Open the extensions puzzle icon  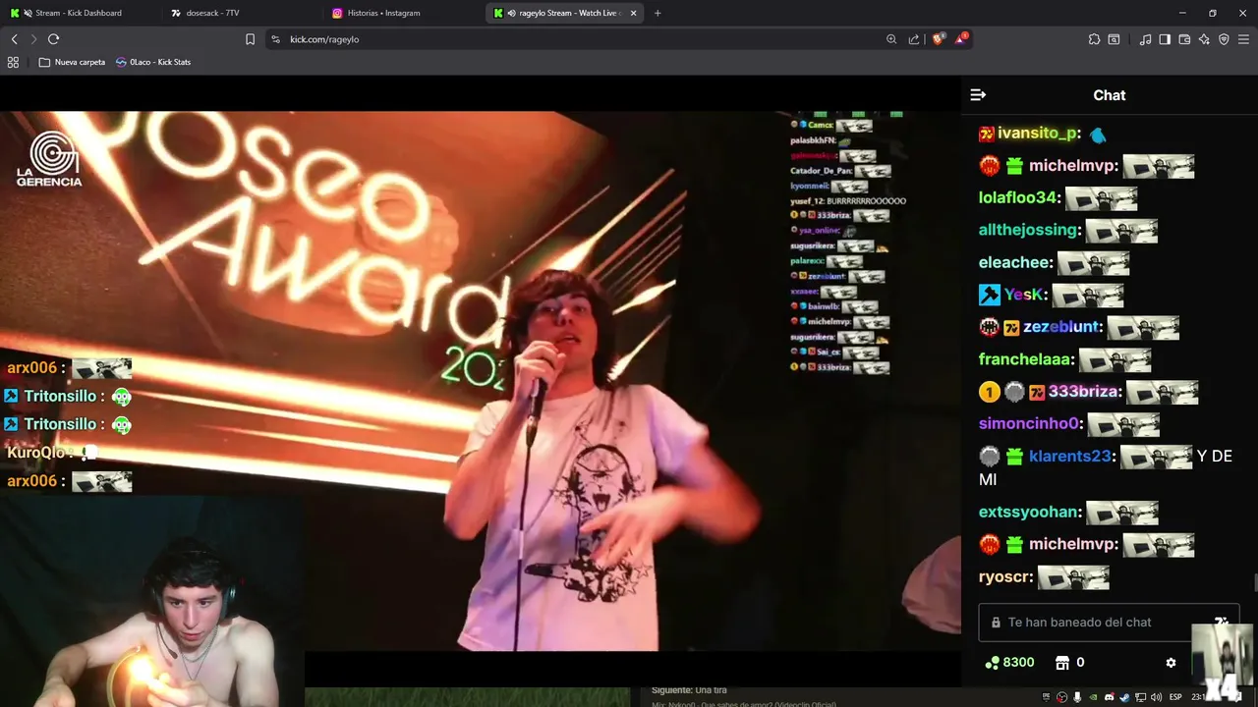1094,39
